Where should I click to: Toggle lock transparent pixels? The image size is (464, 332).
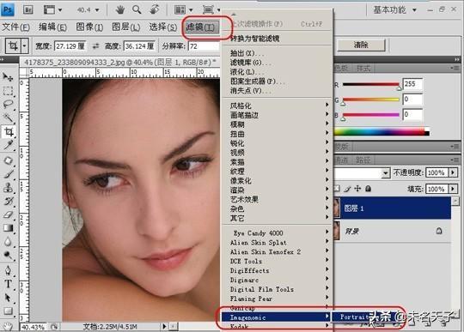pyautogui.click(x=337, y=189)
